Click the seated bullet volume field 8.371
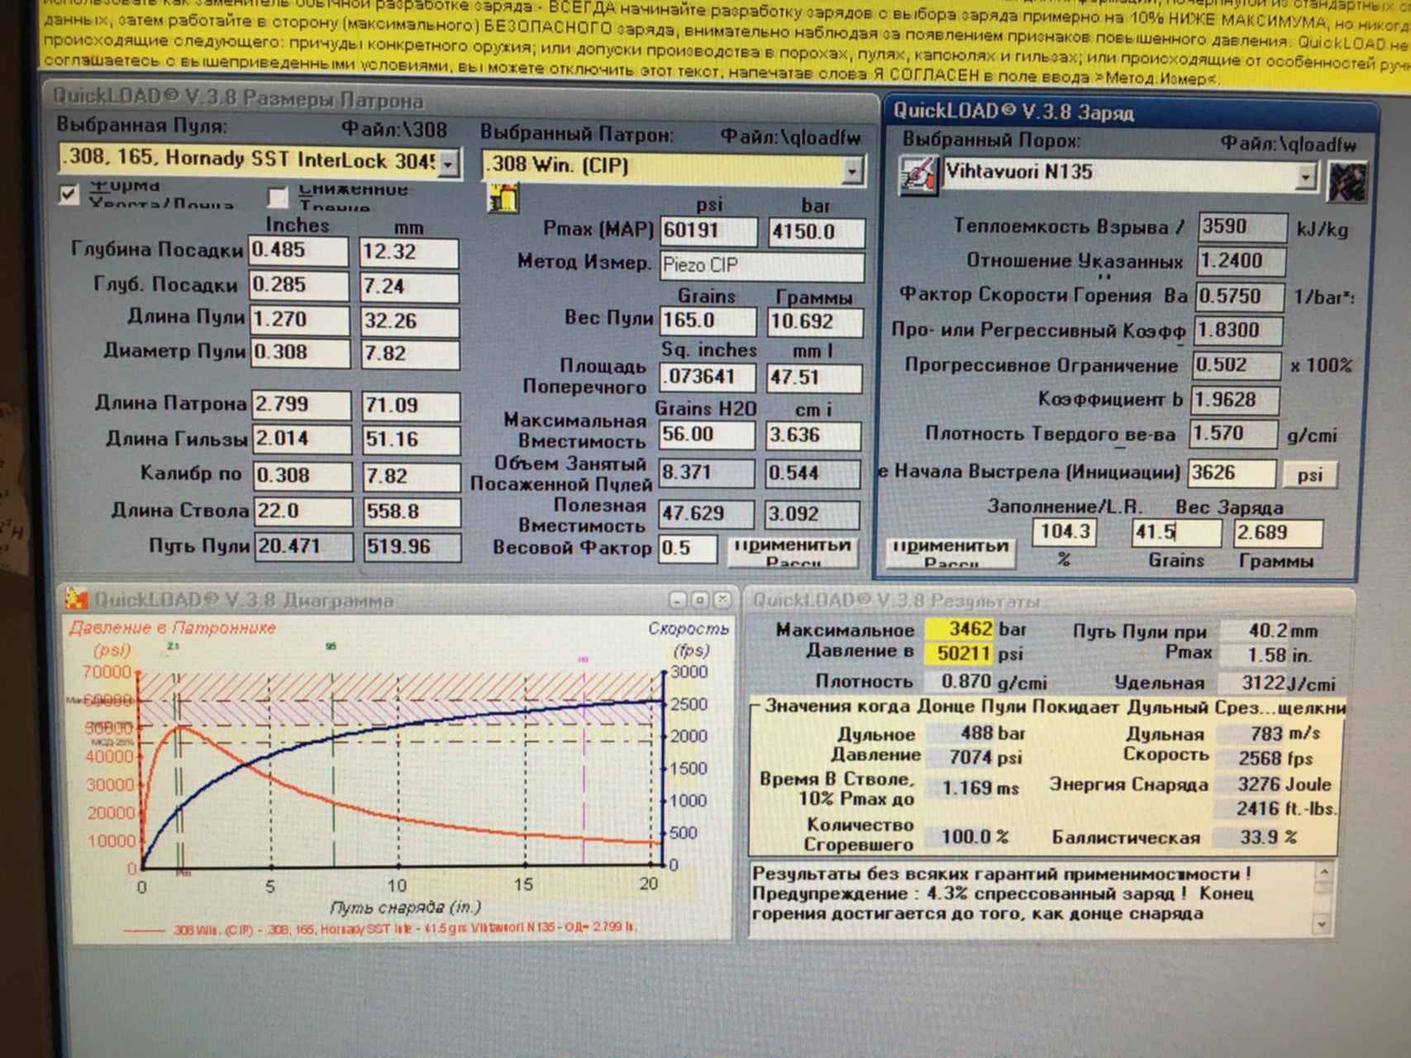1411x1058 pixels. [x=706, y=474]
